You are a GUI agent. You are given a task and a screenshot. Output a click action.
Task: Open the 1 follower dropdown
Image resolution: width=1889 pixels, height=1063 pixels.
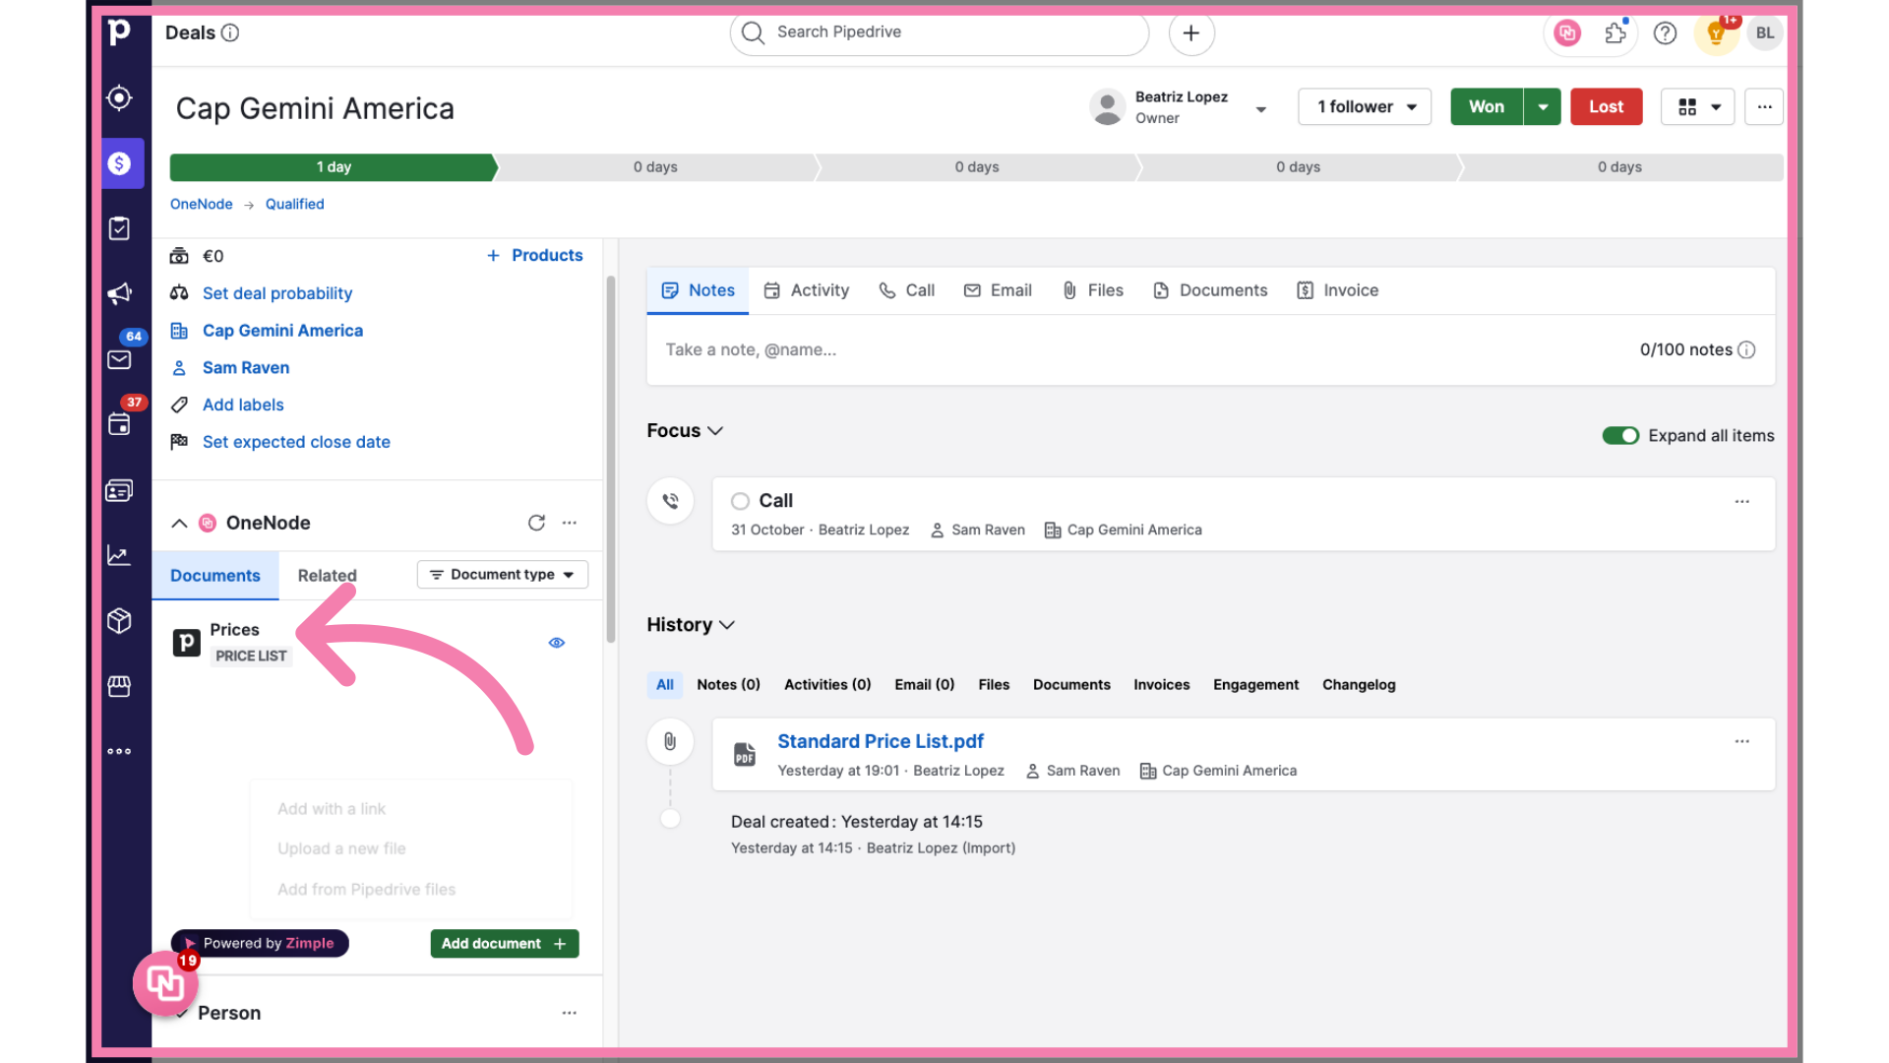(1364, 106)
